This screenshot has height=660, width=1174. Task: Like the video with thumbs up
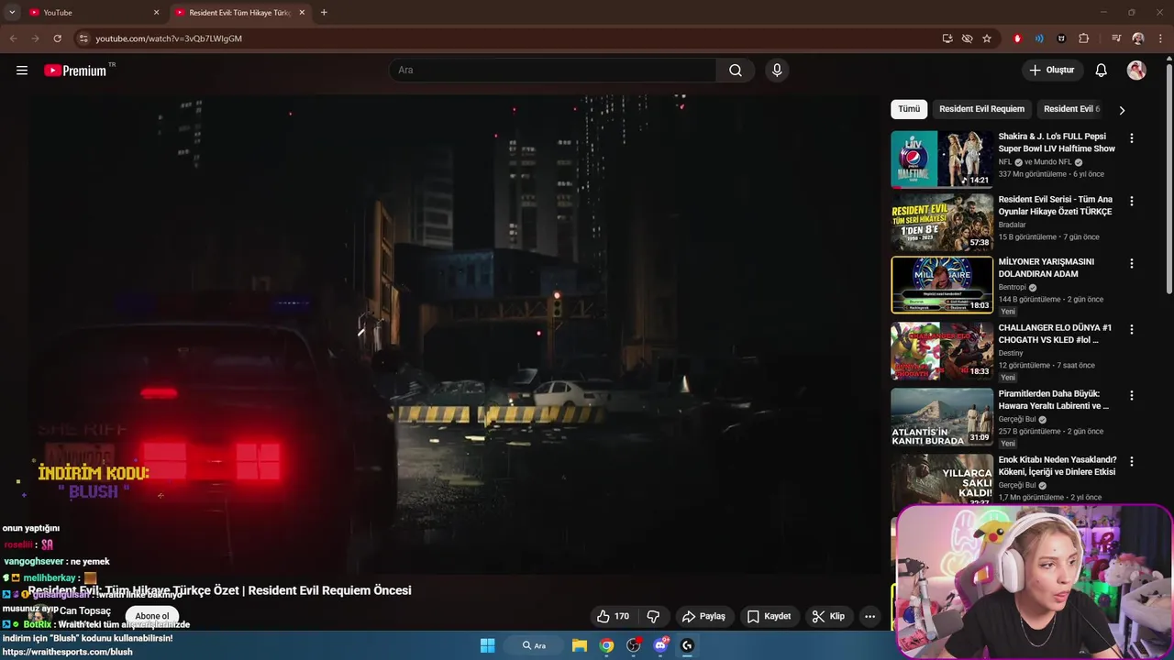point(613,616)
